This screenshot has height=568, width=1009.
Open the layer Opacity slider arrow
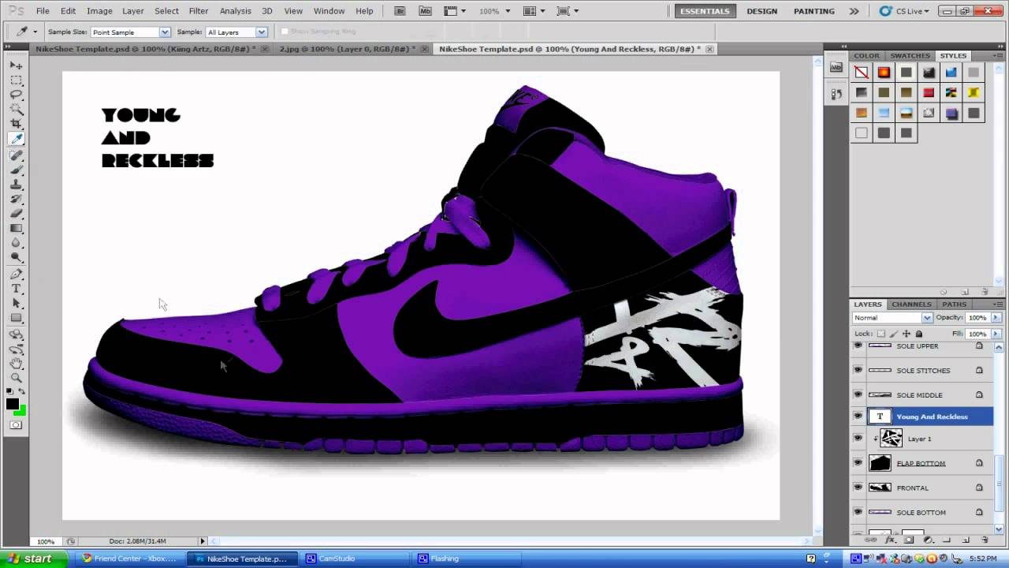[996, 317]
